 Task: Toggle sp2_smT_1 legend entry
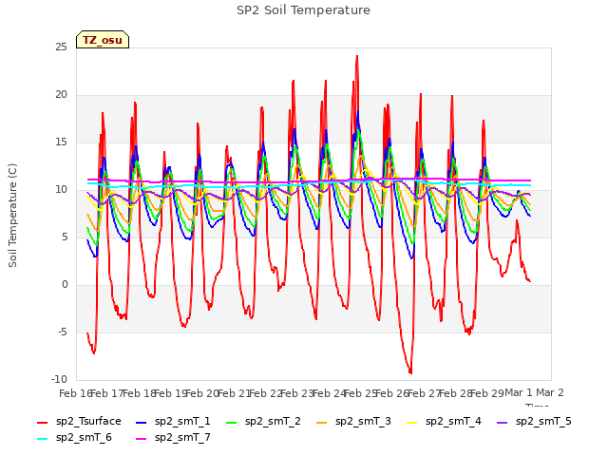(x=173, y=422)
